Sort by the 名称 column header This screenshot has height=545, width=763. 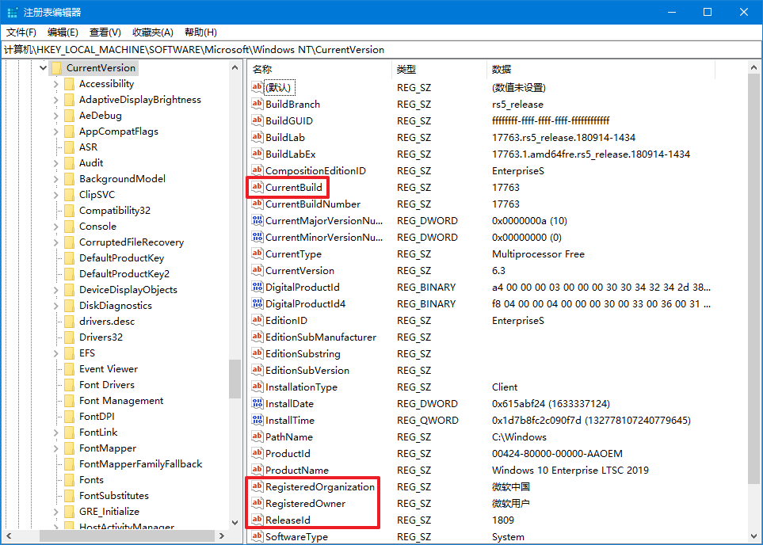(319, 69)
